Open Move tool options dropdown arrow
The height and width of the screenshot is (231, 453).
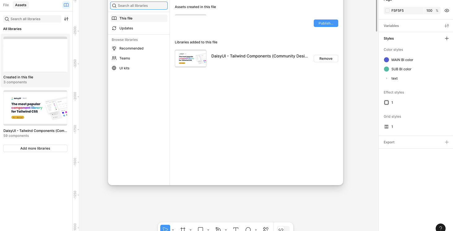173,229
